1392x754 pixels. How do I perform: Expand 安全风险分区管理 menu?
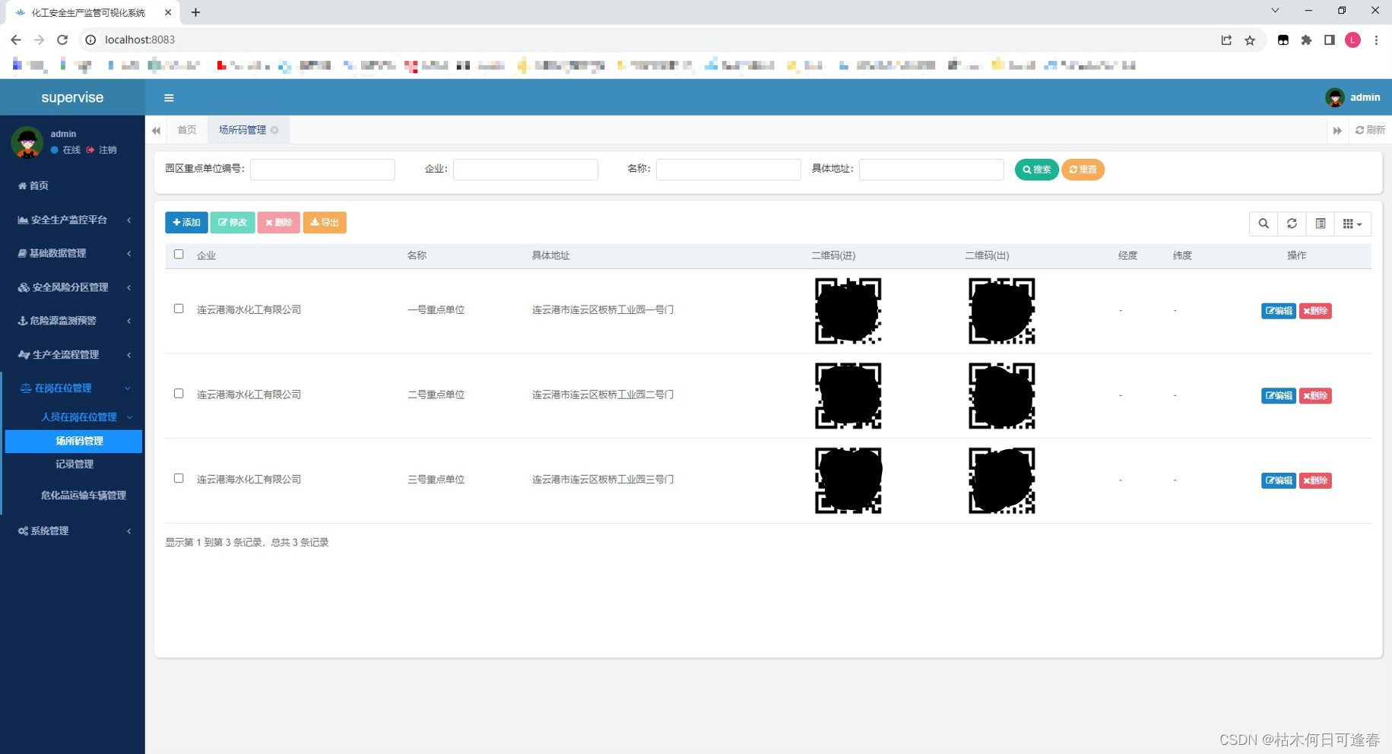click(72, 287)
